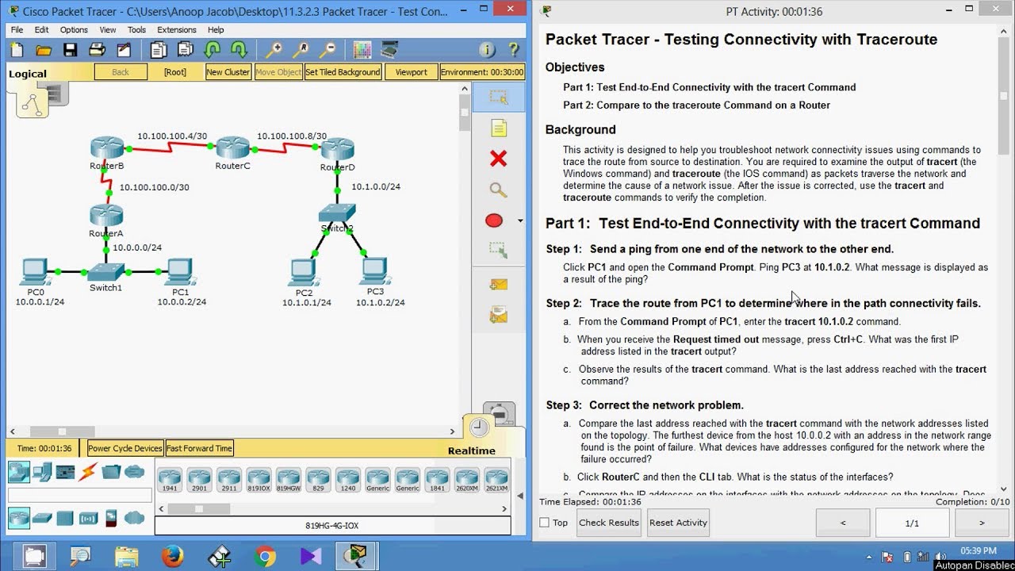Screen dimensions: 1015x571
Task: Select the 1941 router model
Action: pos(170,479)
